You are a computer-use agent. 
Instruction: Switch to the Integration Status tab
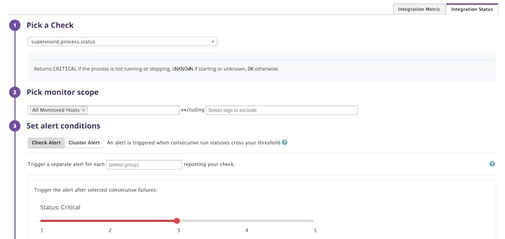(x=472, y=10)
